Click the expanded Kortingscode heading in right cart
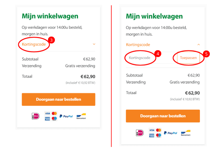Screen dimensions: 223x151 coord(138,45)
